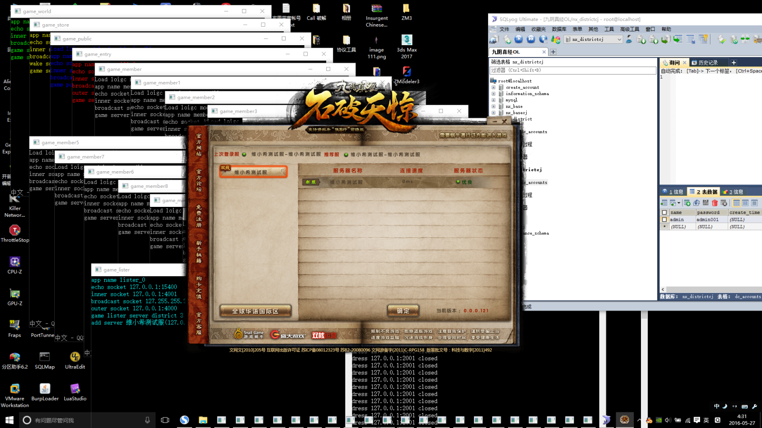The image size is (762, 428).
Task: Click the cancel changes icon in table data
Action: pos(724,203)
